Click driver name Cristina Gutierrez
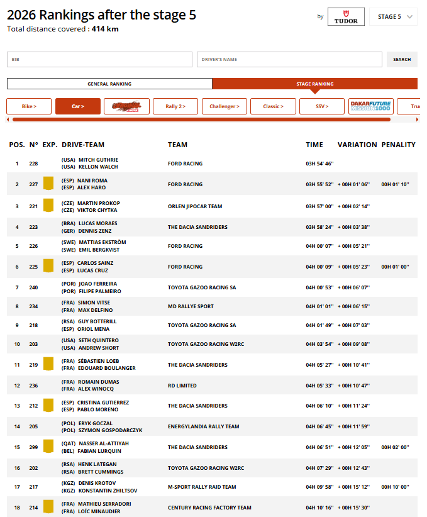 [103, 403]
